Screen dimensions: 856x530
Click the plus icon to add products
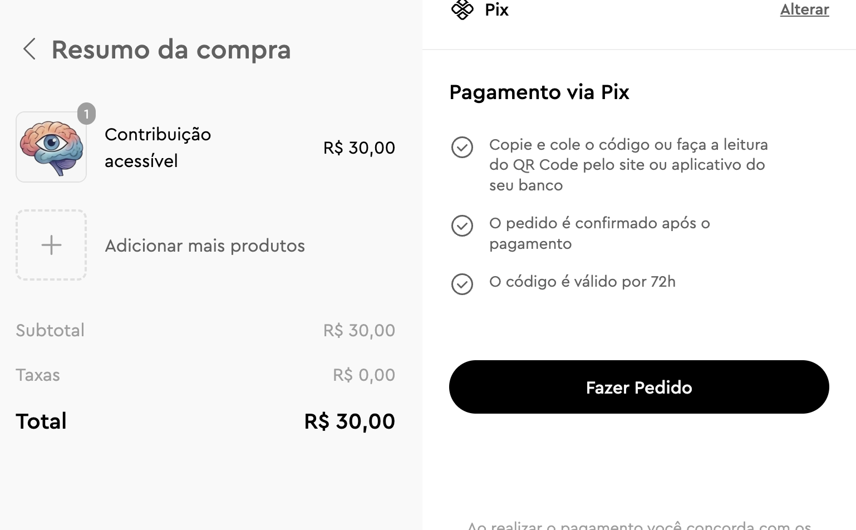(x=51, y=245)
